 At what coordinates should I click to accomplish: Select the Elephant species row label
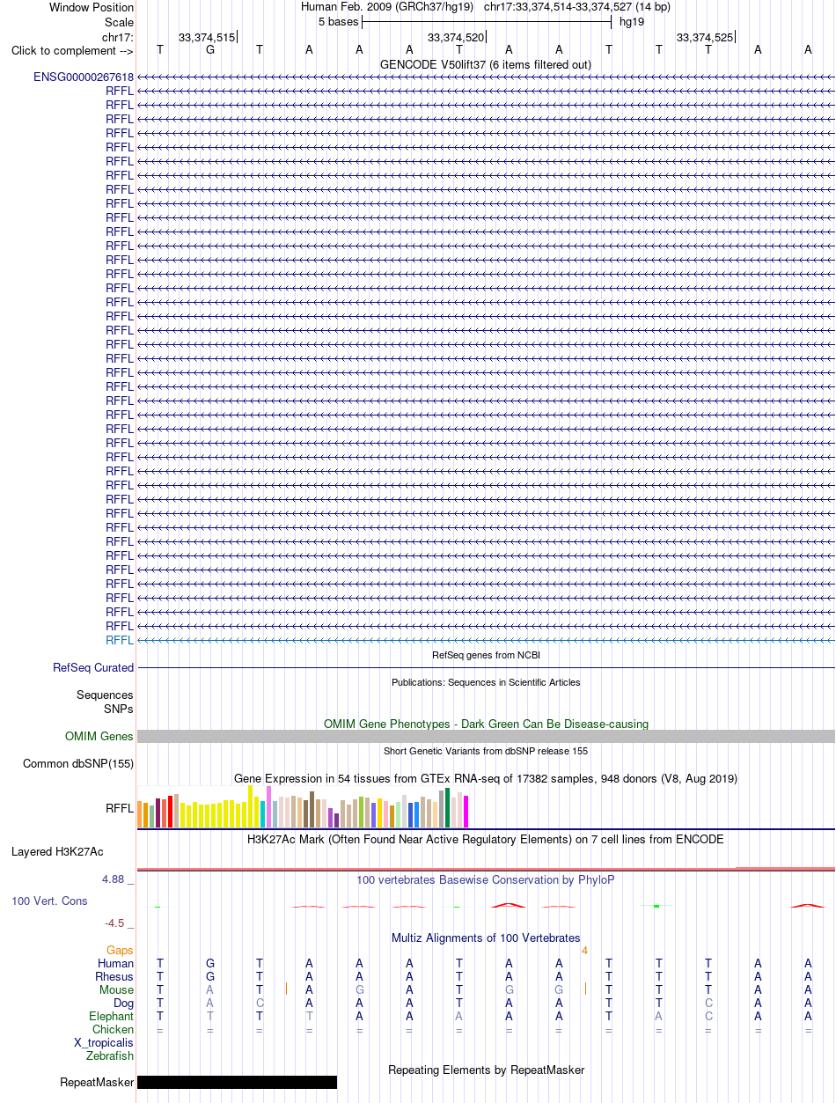pos(111,1017)
